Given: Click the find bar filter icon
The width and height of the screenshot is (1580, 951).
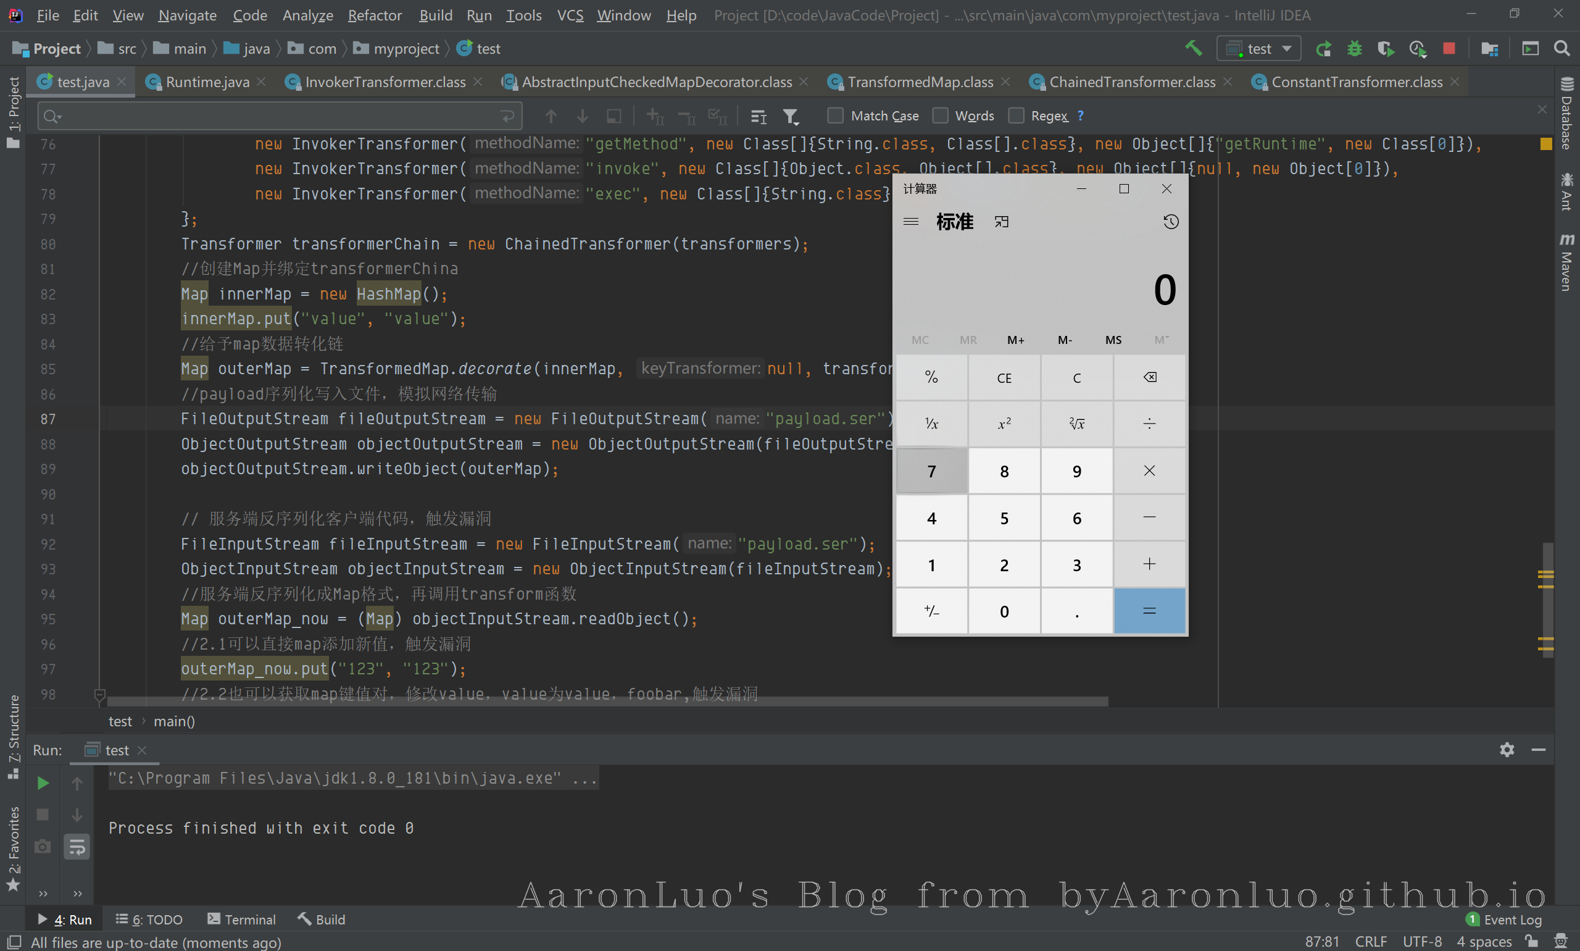Looking at the screenshot, I should pos(791,116).
